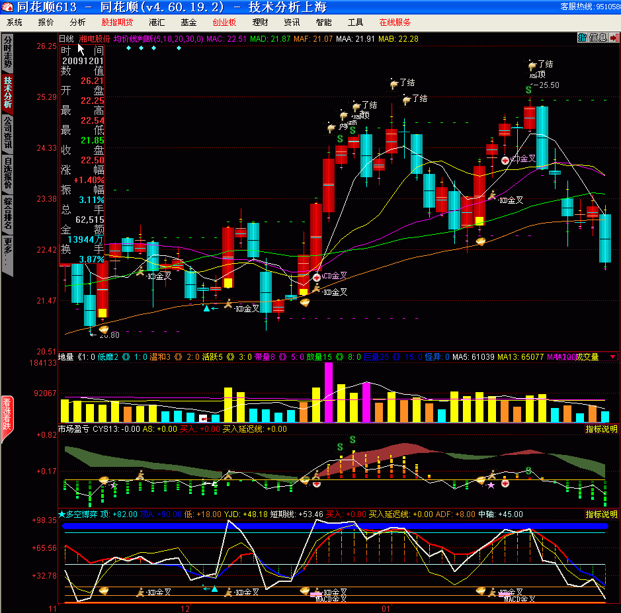Click January KD金叉 runner icon in price chart

click(492, 196)
